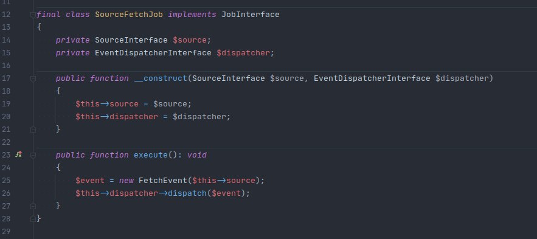
Task: Collapse the execute method fold marker on line 23
Action: pyautogui.click(x=33, y=155)
